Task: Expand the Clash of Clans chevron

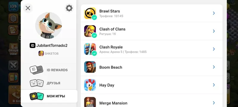Action: (214, 31)
